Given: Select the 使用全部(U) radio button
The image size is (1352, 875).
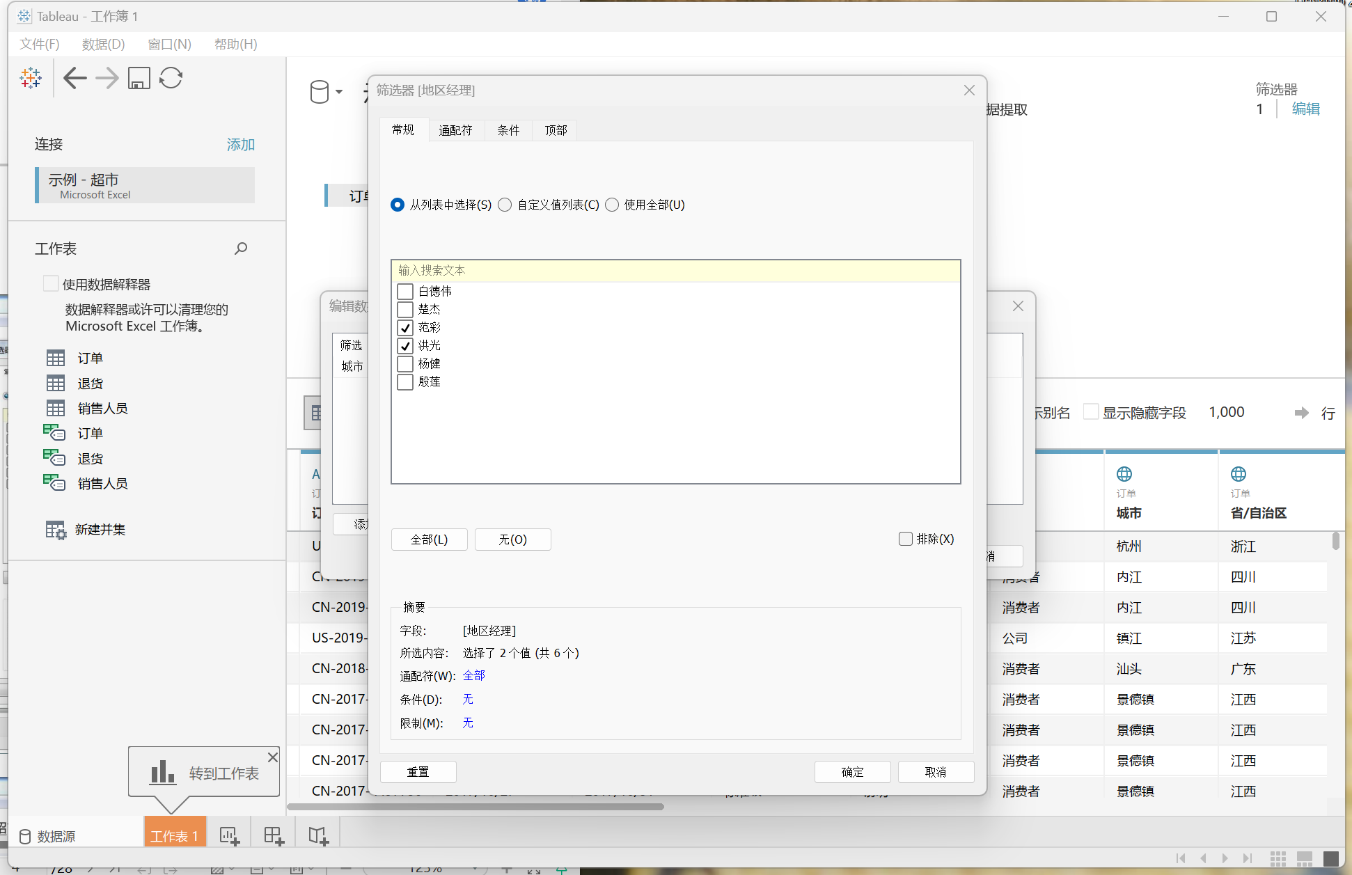Looking at the screenshot, I should point(612,205).
